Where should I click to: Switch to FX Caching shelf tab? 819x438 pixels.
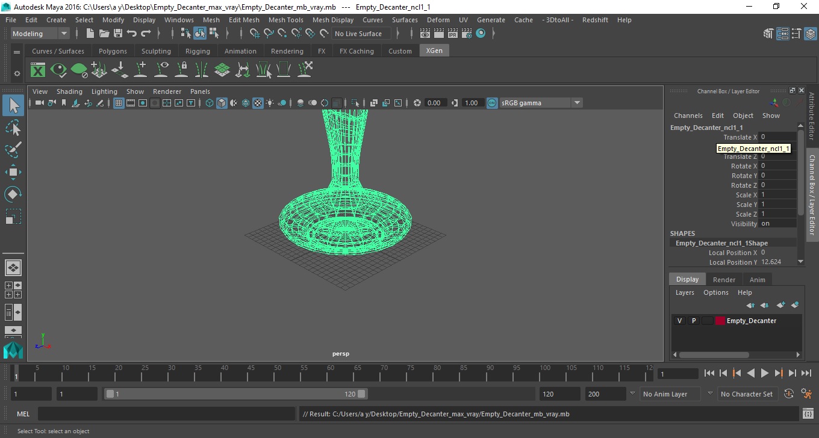click(357, 51)
